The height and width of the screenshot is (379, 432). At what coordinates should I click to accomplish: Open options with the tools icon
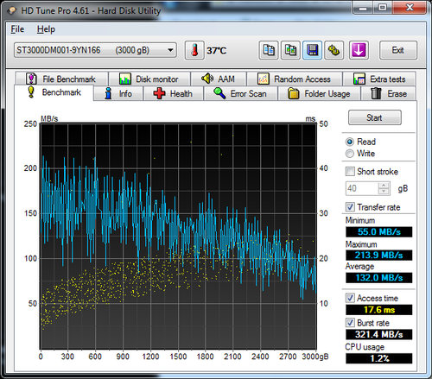click(334, 50)
